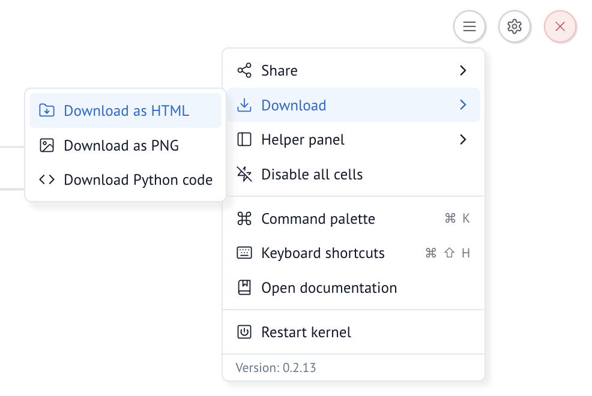This screenshot has width=592, height=396.
Task: Open settings via the gear icon
Action: (x=515, y=26)
